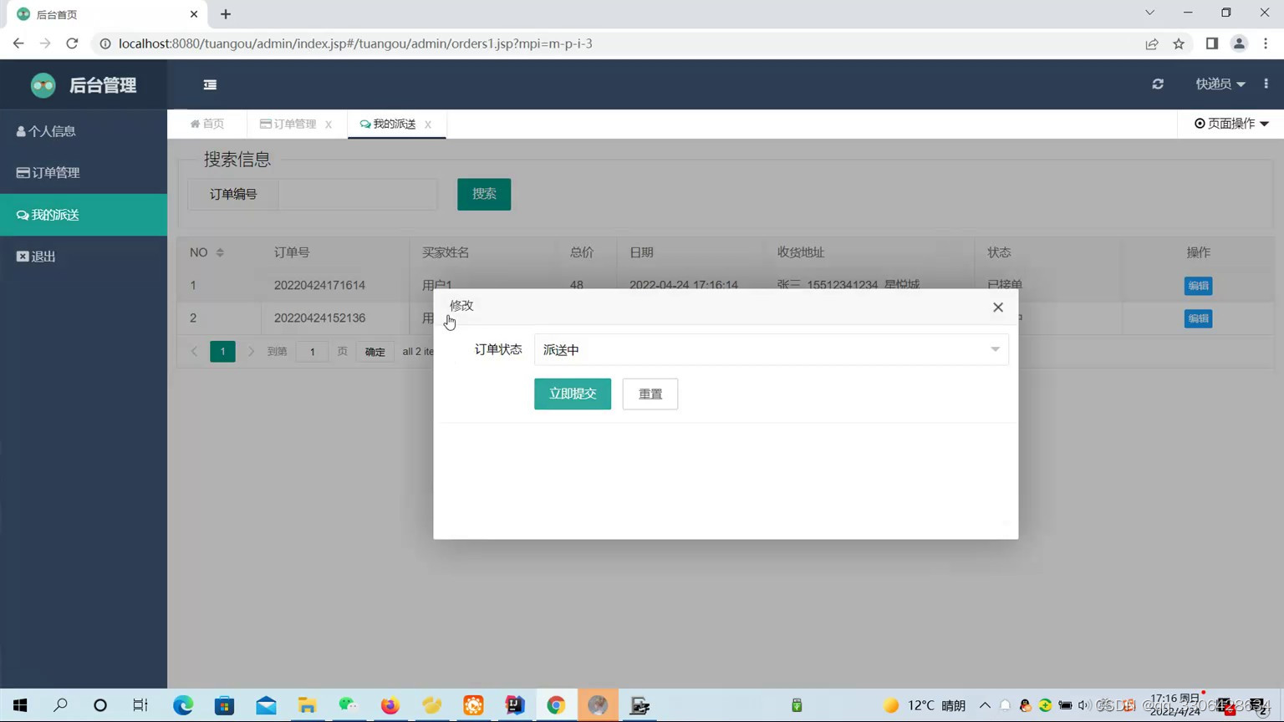Screen dimensions: 1284x722
Task: Click the volume speaker tray icon
Action: click(x=1084, y=705)
